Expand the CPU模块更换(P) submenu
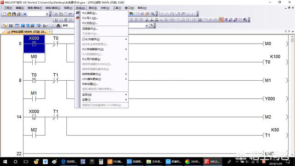Screen dimensions: 295x166 (x=101, y=79)
